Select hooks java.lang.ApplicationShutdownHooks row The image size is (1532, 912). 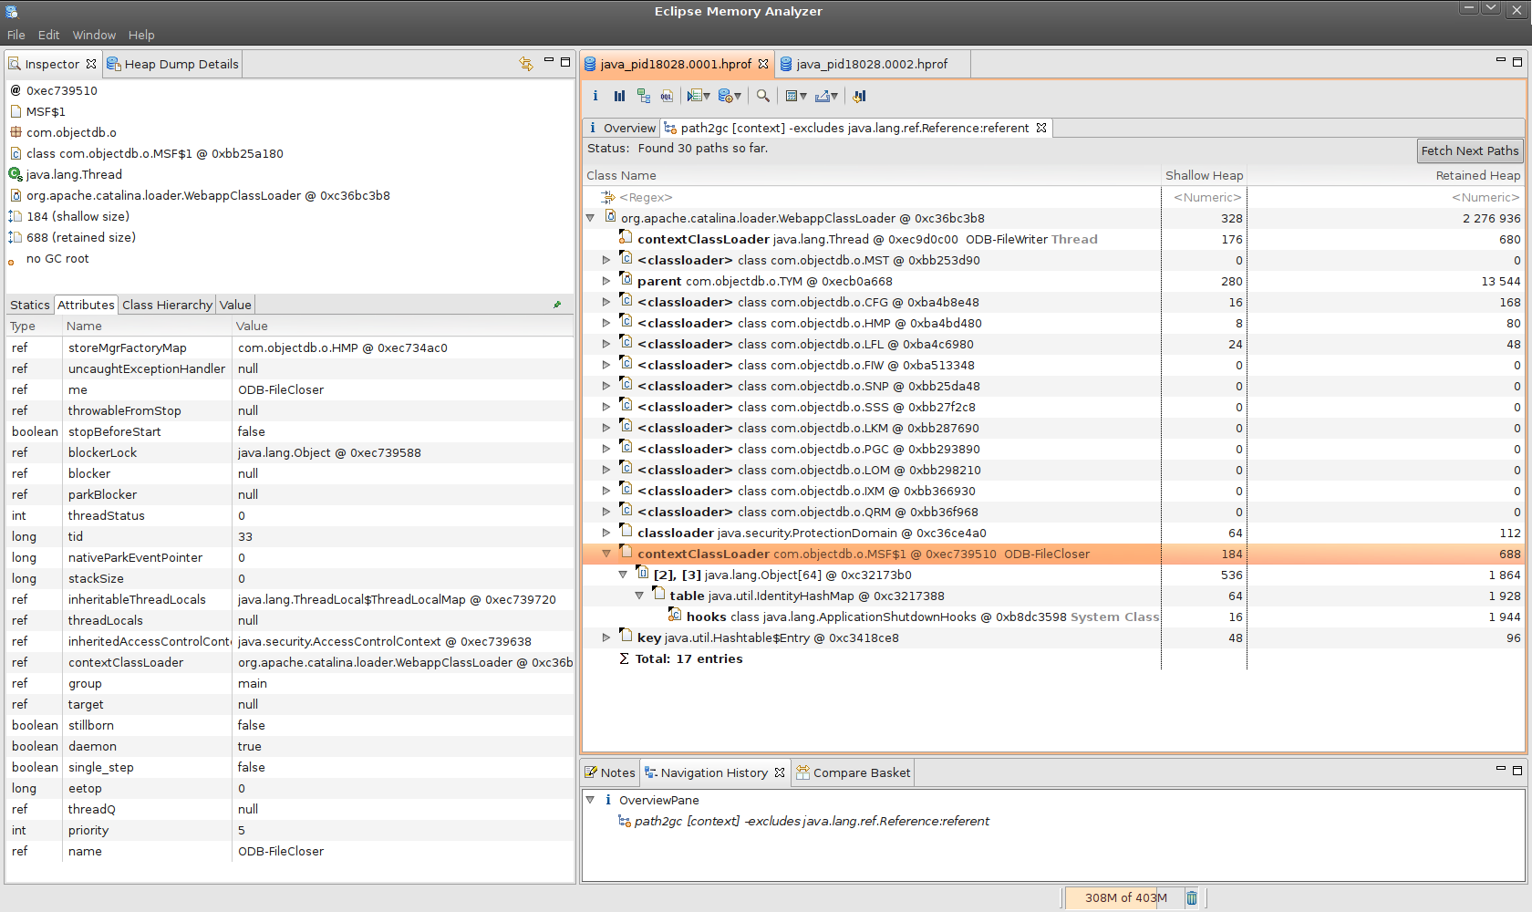(x=1053, y=617)
